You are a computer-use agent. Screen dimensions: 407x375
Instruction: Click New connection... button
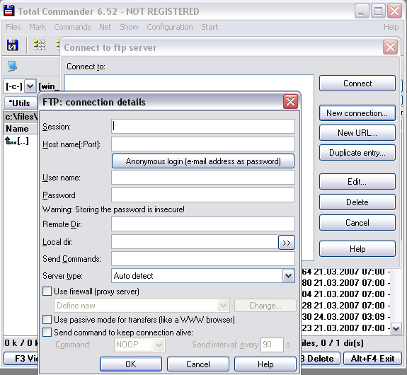(357, 113)
